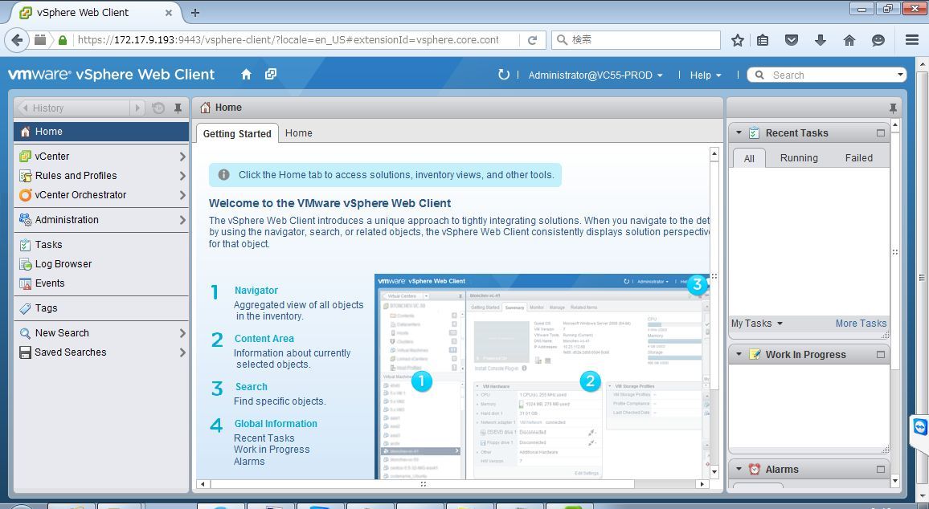The height and width of the screenshot is (509, 929).
Task: Open search box dropdown arrow
Action: tap(900, 75)
